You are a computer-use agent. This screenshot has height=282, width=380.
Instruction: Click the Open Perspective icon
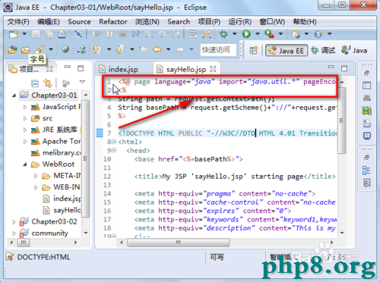point(254,50)
